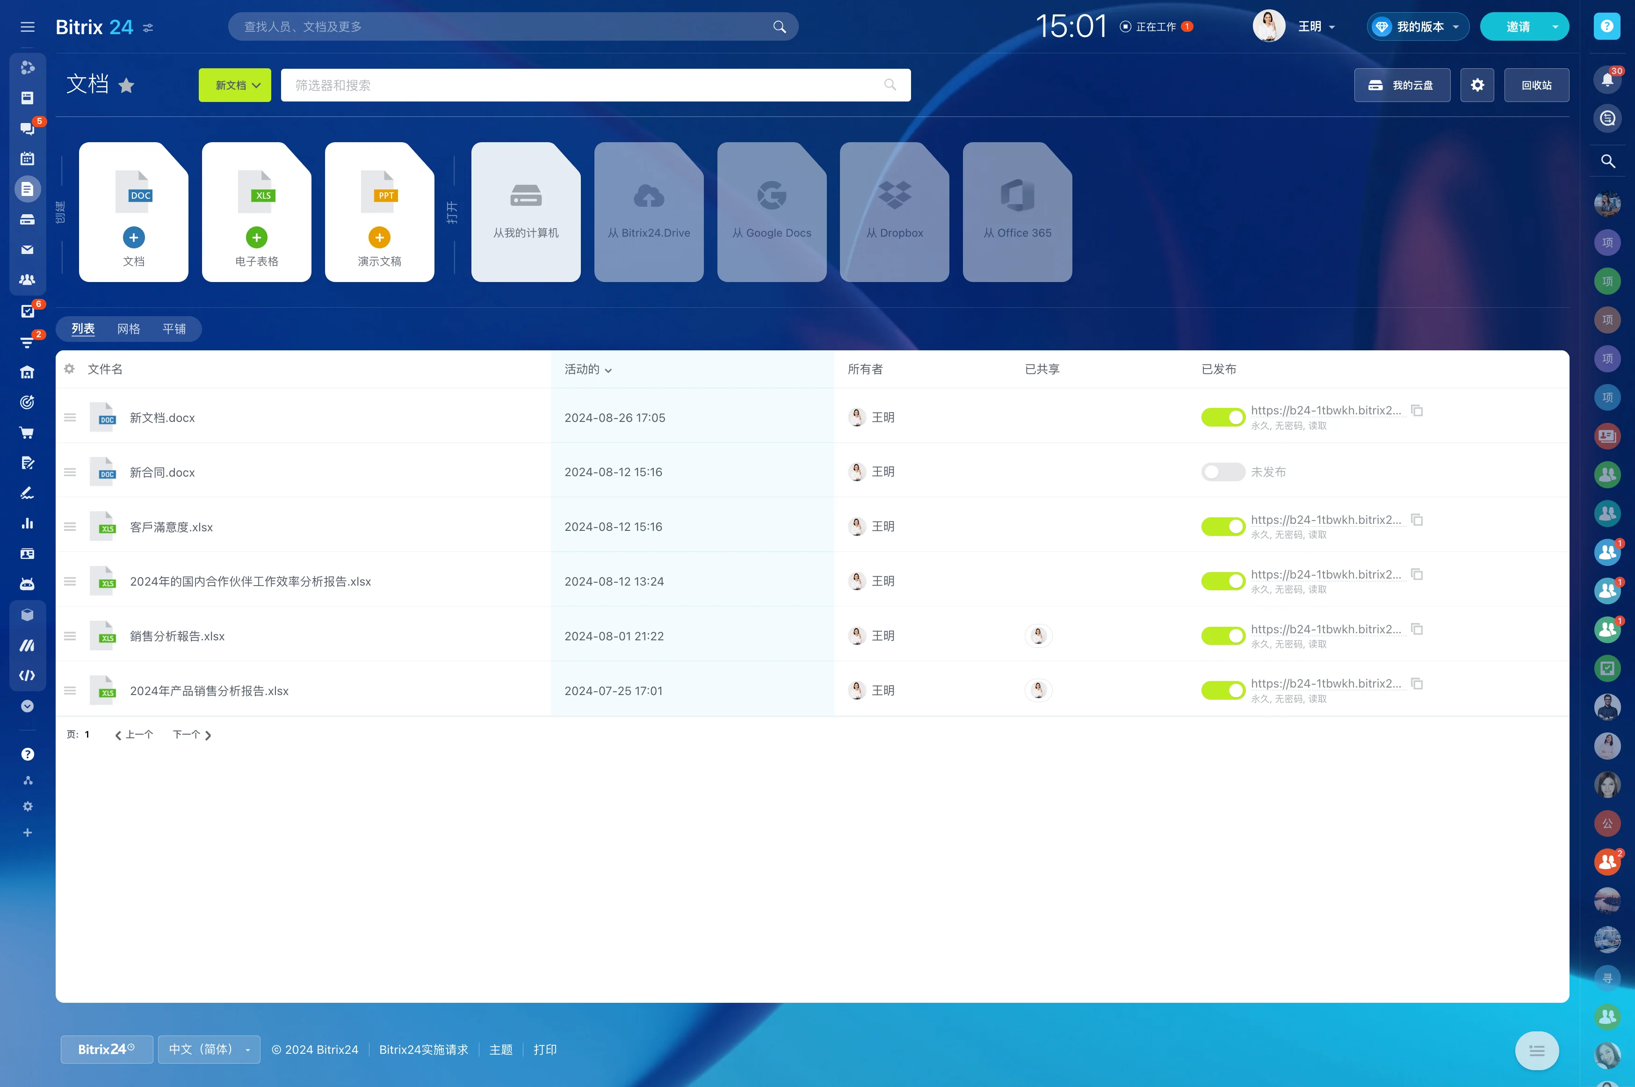Open table column settings gear
Screen dimensions: 1635x1087
coord(69,369)
